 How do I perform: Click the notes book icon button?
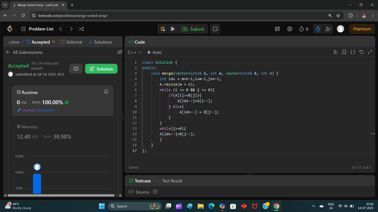[x=76, y=69]
